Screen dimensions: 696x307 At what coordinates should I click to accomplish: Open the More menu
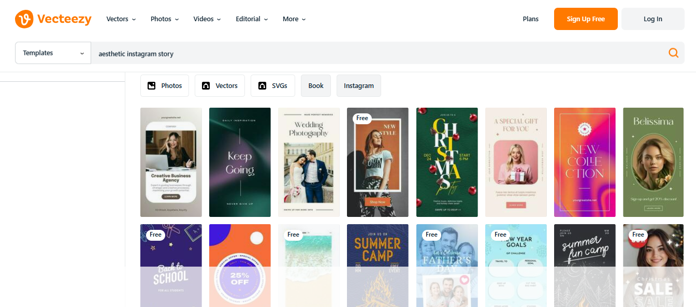point(294,19)
